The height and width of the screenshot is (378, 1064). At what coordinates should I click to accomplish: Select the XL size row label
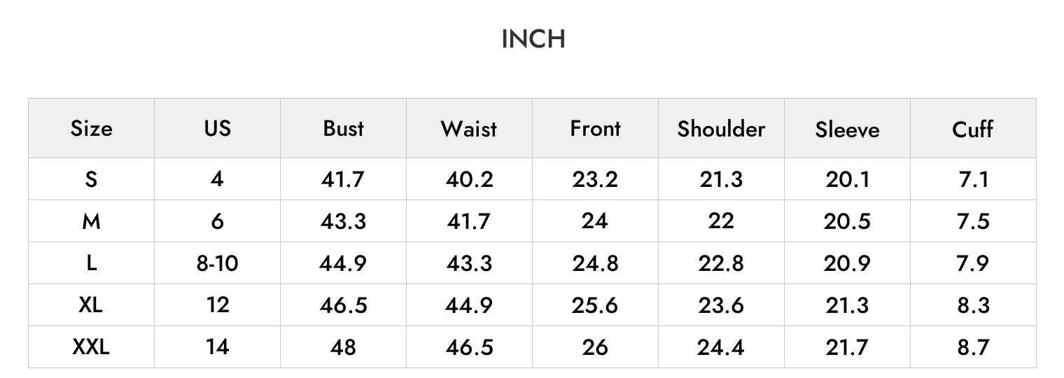[91, 305]
